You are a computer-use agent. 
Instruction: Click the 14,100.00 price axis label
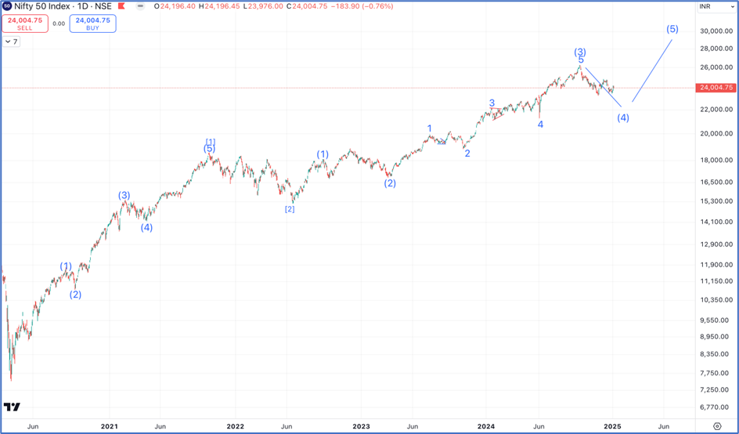pyautogui.click(x=716, y=222)
